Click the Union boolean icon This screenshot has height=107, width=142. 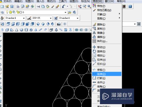pos(77,30)
